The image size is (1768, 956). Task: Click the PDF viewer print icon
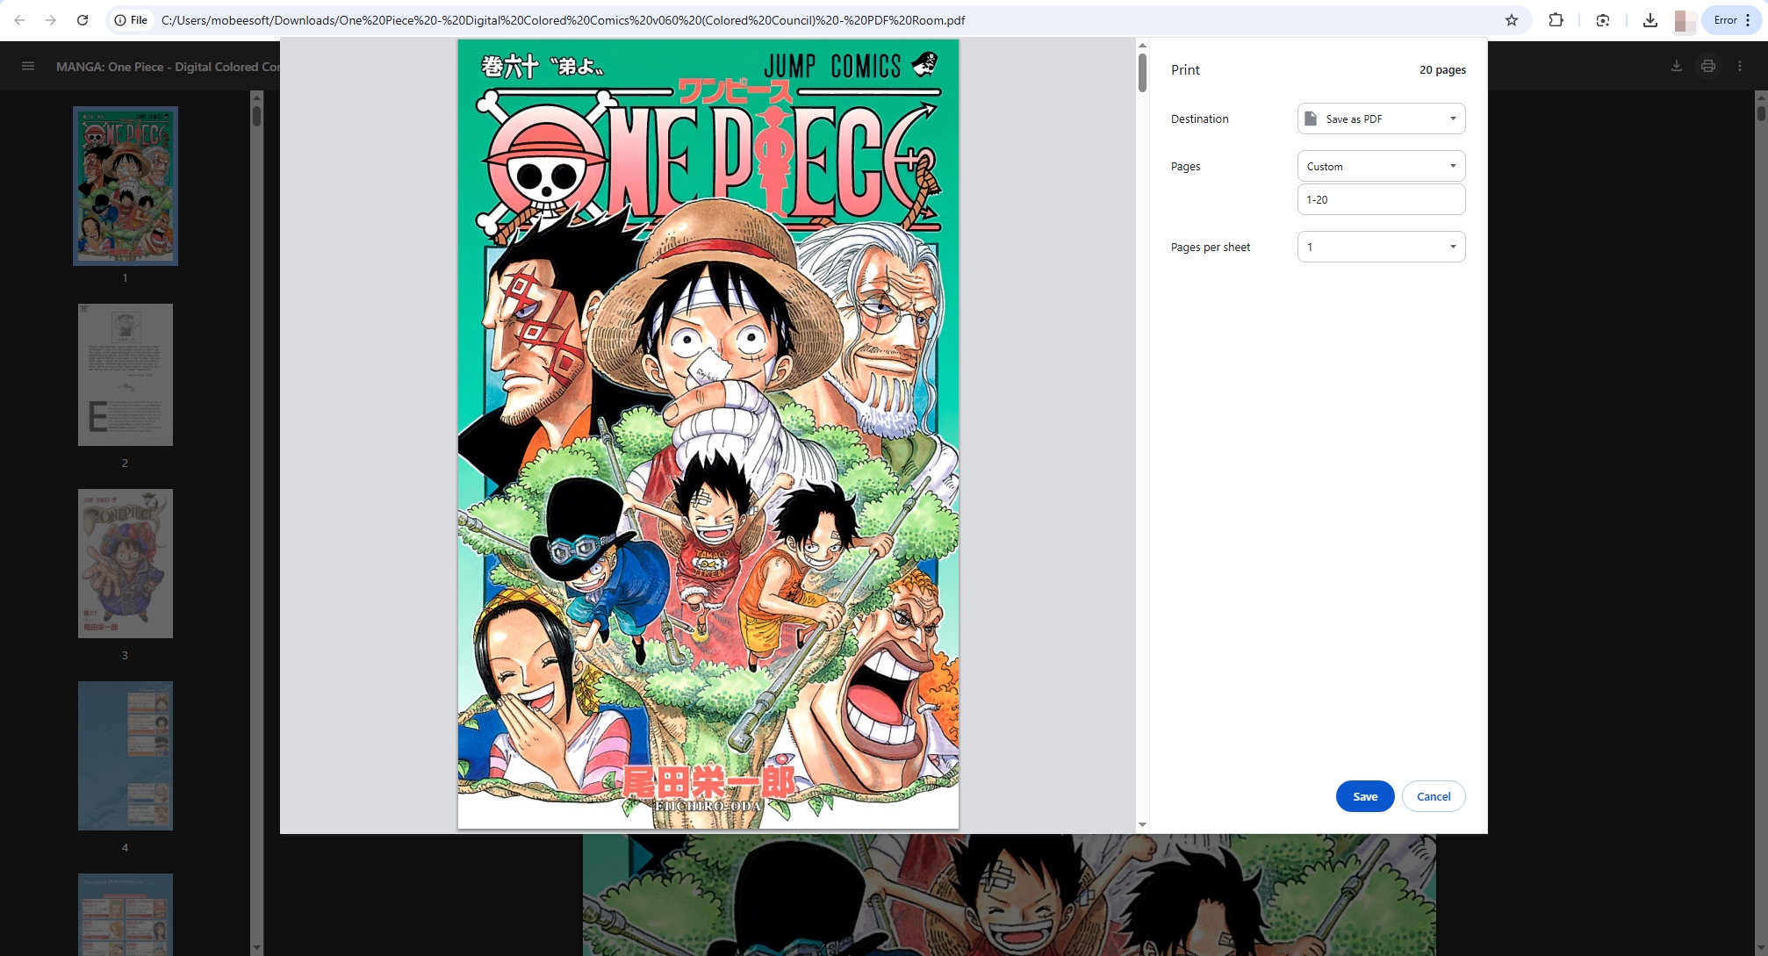(x=1708, y=66)
